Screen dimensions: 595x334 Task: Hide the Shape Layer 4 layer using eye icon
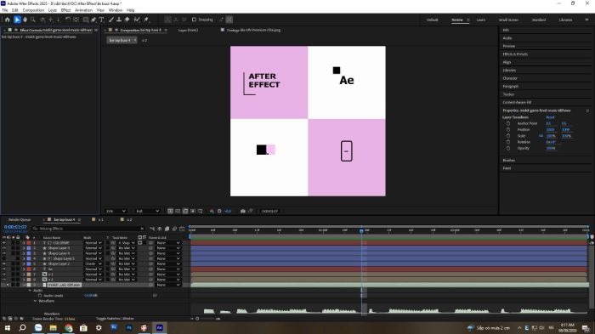[4, 253]
